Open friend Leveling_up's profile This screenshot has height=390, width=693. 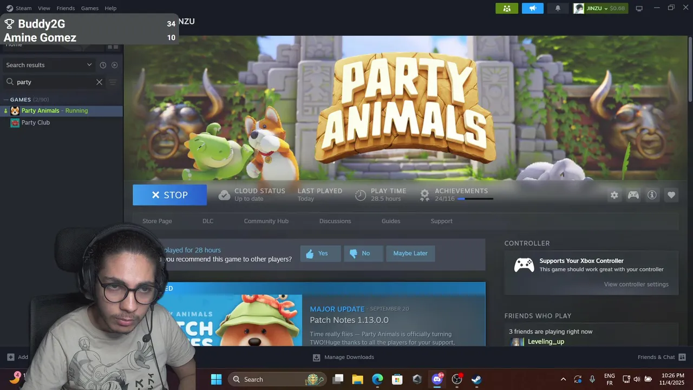point(546,342)
